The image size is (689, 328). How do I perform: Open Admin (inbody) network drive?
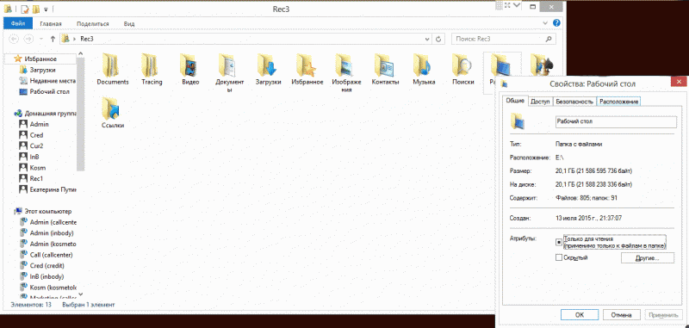[47, 232]
